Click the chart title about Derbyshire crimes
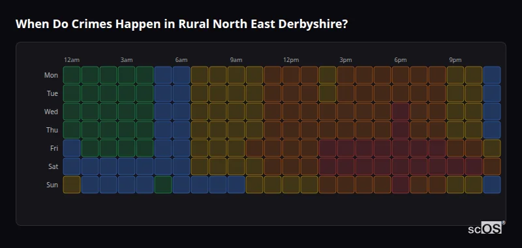The image size is (522, 248). pyautogui.click(x=181, y=24)
